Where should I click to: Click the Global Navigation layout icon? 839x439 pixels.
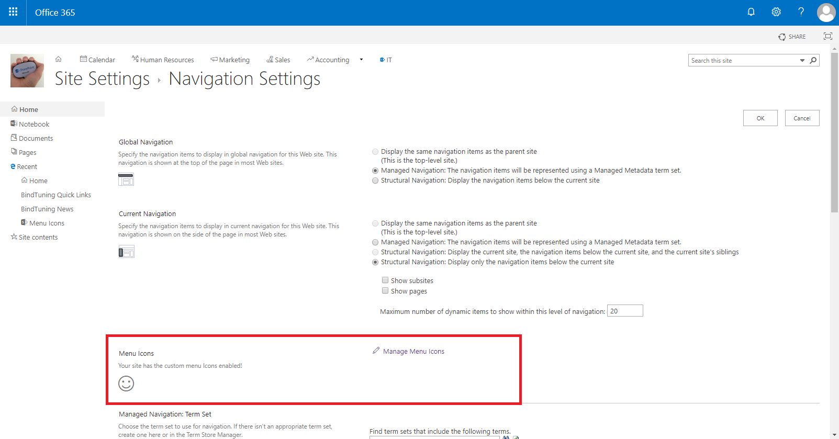tap(126, 179)
